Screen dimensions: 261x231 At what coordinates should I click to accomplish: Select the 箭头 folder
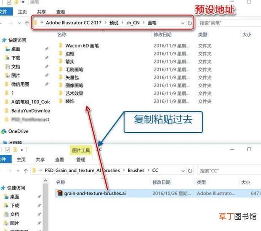(x=70, y=62)
